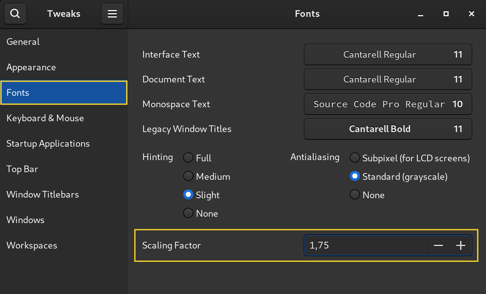
Task: Go to Appearance section in sidebar
Action: coord(31,67)
